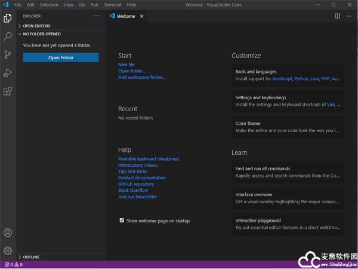Open the Accounts icon in the activity bar
358x269 pixels.
(8, 233)
